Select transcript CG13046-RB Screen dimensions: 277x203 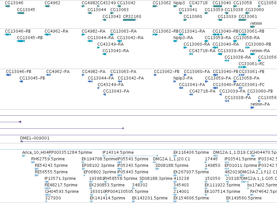(x=18, y=31)
